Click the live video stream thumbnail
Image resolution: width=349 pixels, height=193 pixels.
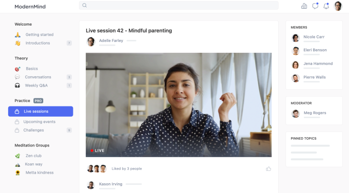179,105
